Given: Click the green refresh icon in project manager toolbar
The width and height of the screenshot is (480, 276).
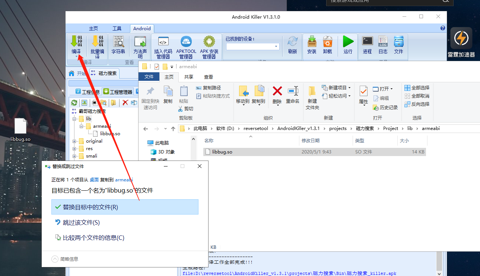Looking at the screenshot, I should pyautogui.click(x=74, y=102).
